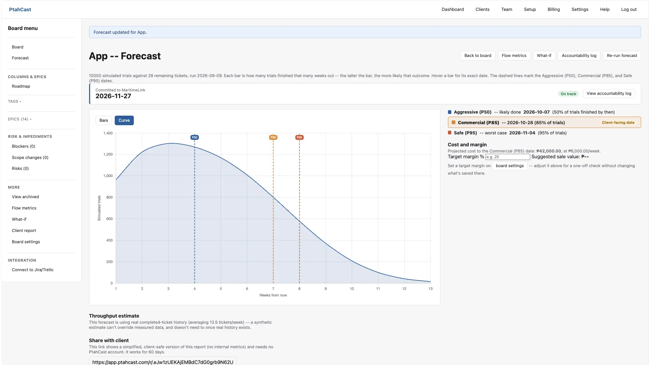Click the What-if header button
Viewport: 649px width, 365px height.
coord(544,56)
